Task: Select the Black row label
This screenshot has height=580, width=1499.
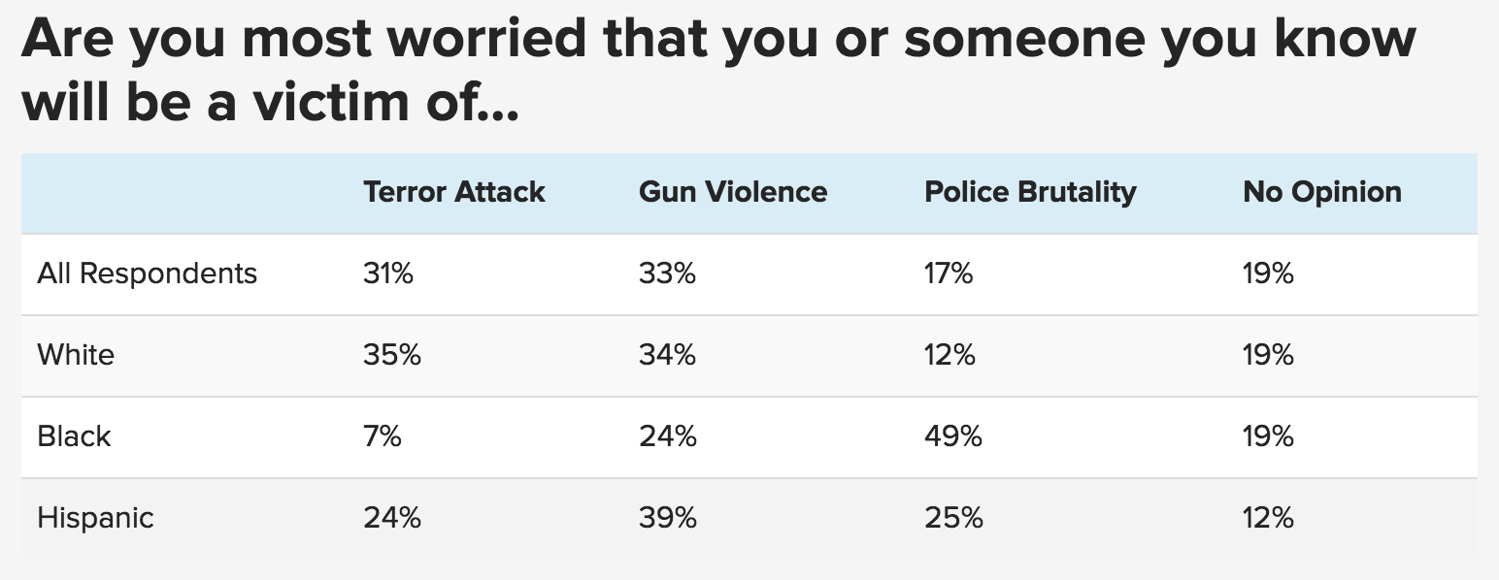Action: tap(74, 436)
